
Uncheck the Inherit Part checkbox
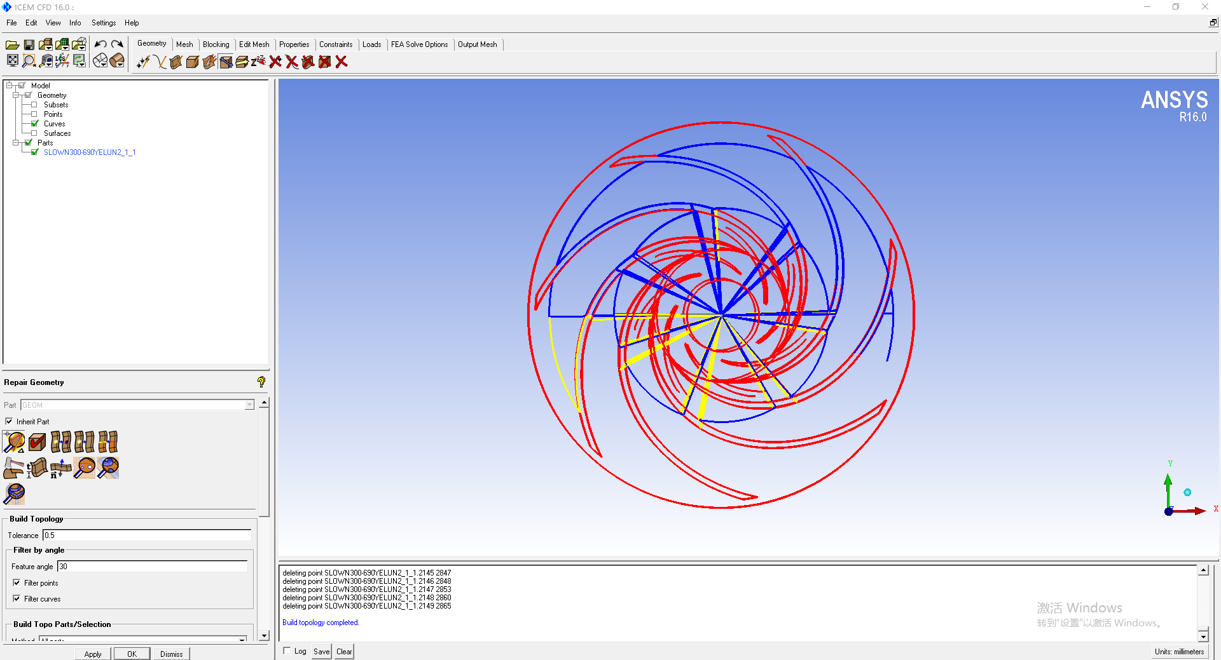tap(10, 421)
